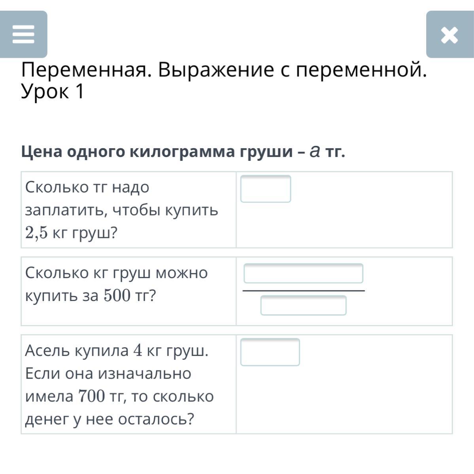Click the number 700 in the third question
Viewport: 474px width, 474px height.
92,396
